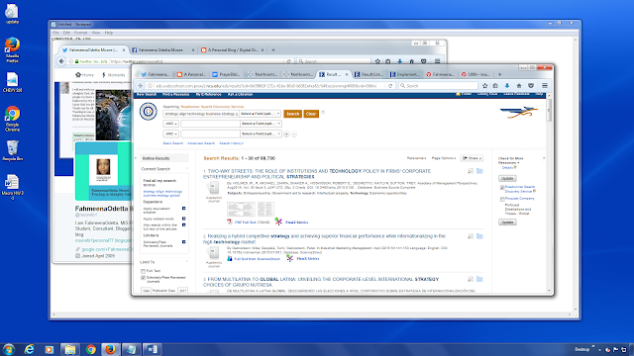Switch to the Result List tab
This screenshot has height=356, width=634.
coord(368,74)
